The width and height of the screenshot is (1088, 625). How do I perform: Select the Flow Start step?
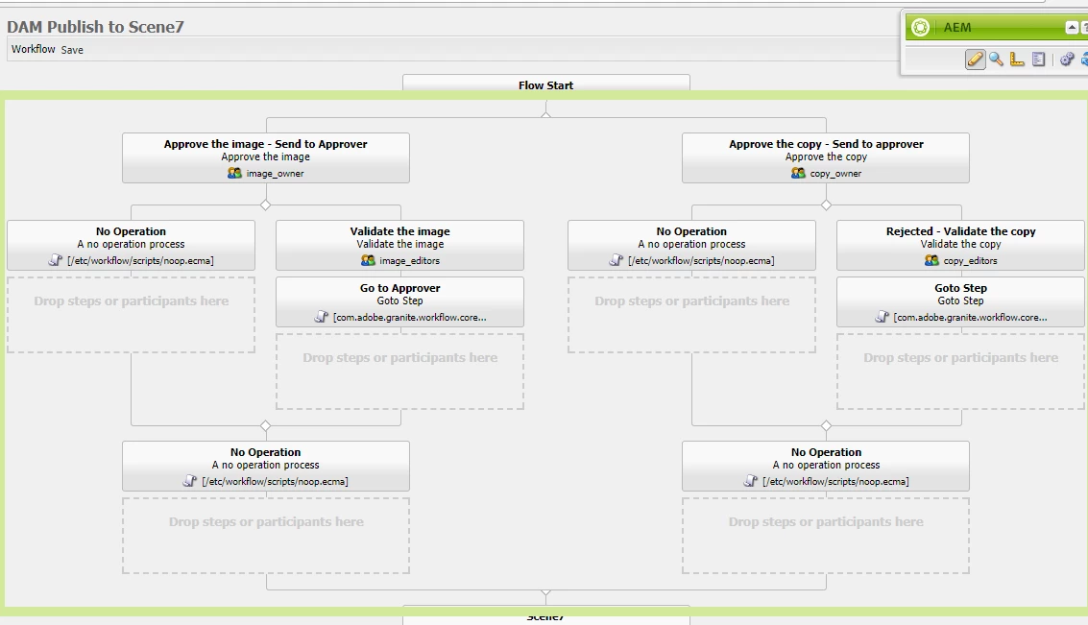(x=546, y=84)
